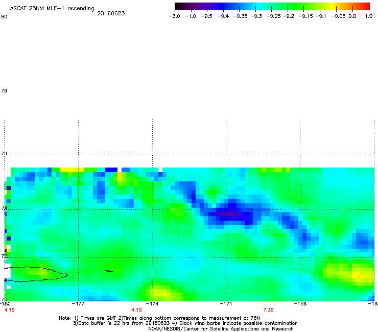Click the note 'Times are GMT' line
Screen dimensions: 378x332
pos(159,318)
